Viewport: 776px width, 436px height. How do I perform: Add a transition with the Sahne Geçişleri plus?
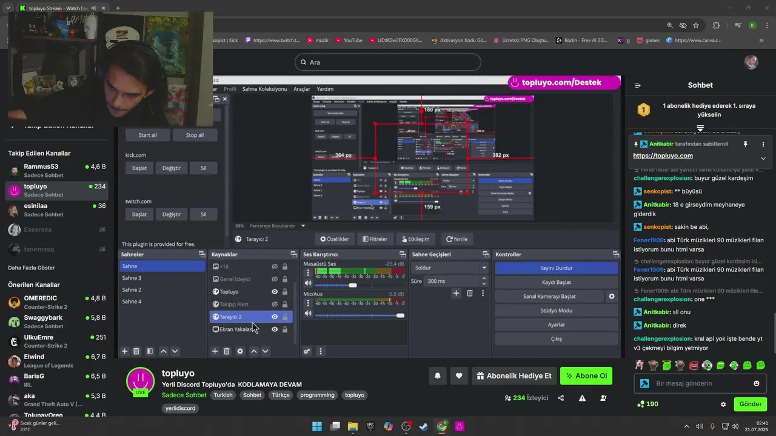tap(457, 293)
